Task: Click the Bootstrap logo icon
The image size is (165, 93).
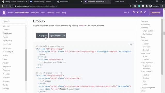Action: pos(4,13)
